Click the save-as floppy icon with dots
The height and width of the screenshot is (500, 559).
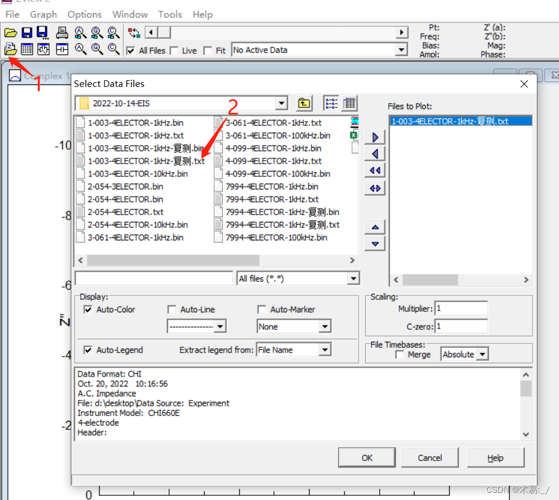43,33
